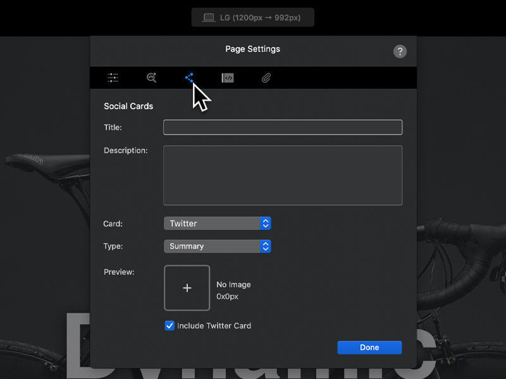Open the Type dropdown set to Summary
The height and width of the screenshot is (379, 506).
pyautogui.click(x=217, y=246)
